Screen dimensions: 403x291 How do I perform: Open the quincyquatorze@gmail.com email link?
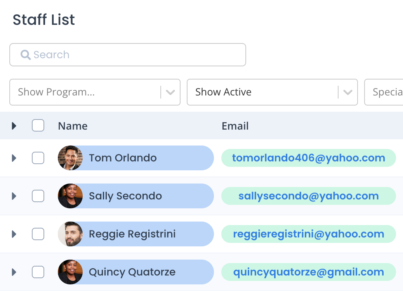pyautogui.click(x=308, y=272)
